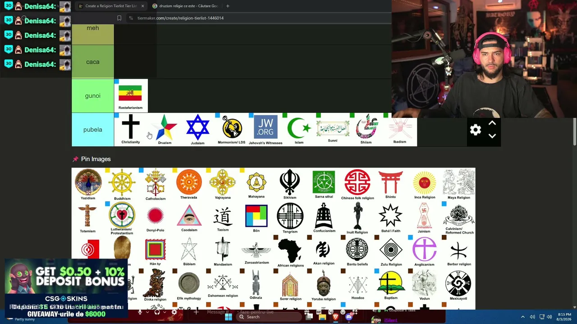Viewport: 577px width, 324px height.
Task: Select the Serer religion tile
Action: tap(290, 286)
